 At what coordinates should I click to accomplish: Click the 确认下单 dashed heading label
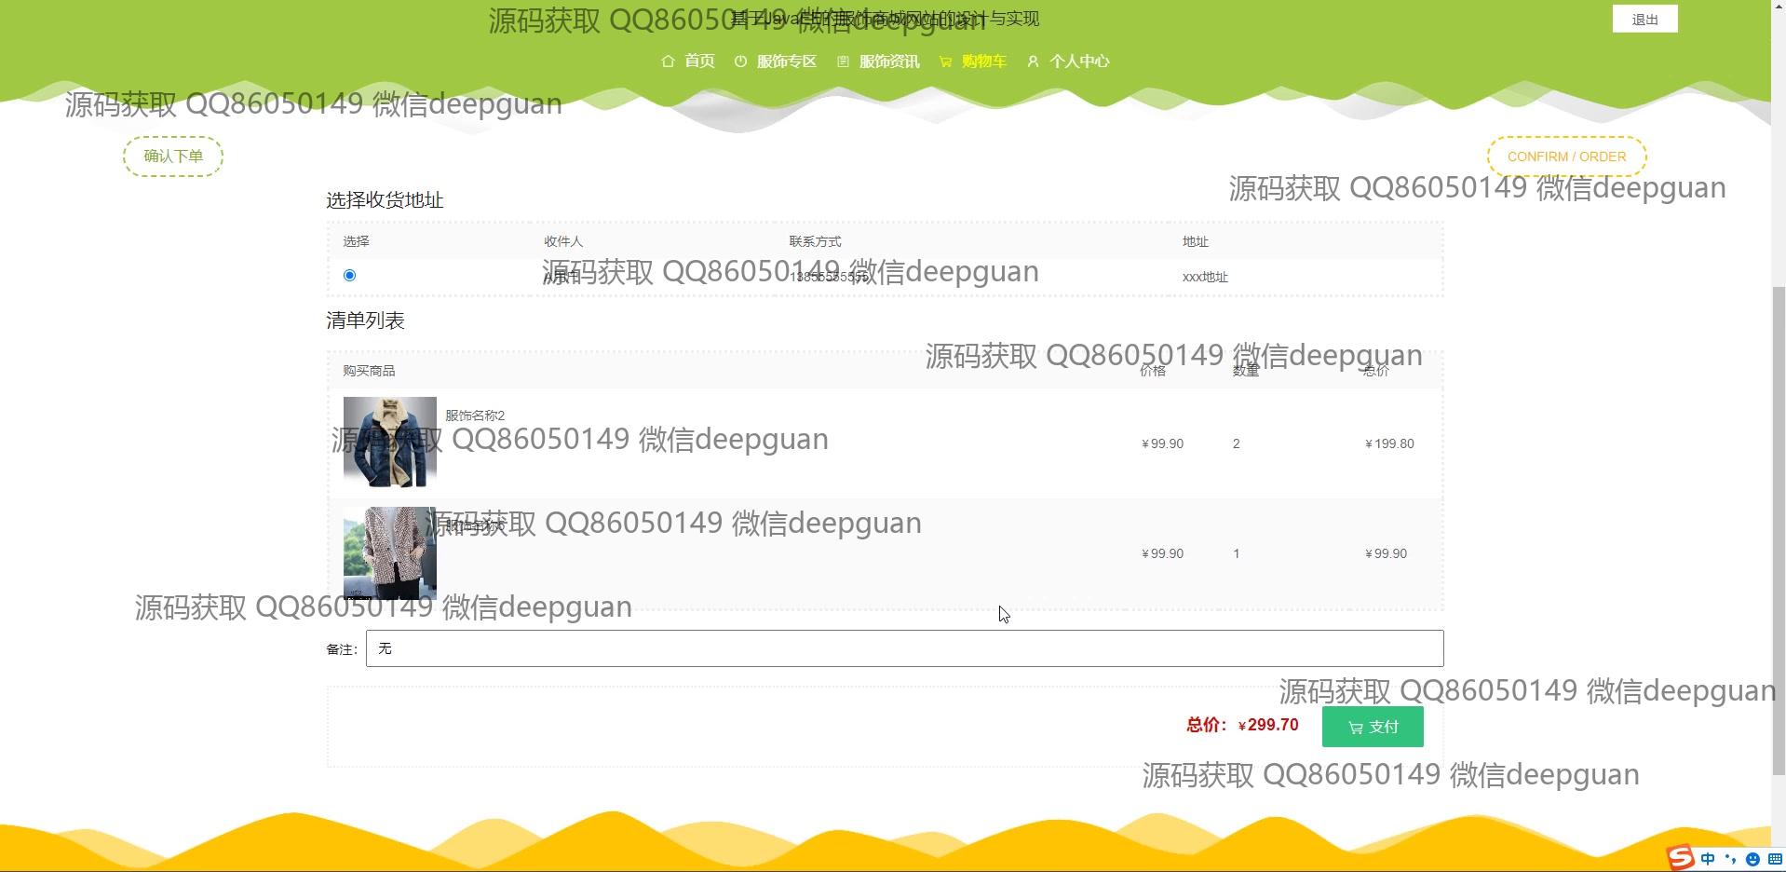(x=173, y=157)
